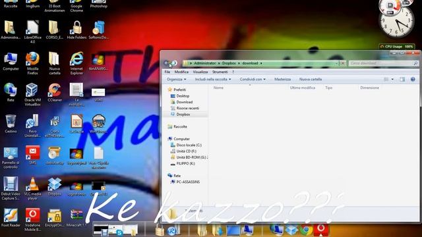Open Oracle VM VirtualBox shortcut

click(32, 94)
